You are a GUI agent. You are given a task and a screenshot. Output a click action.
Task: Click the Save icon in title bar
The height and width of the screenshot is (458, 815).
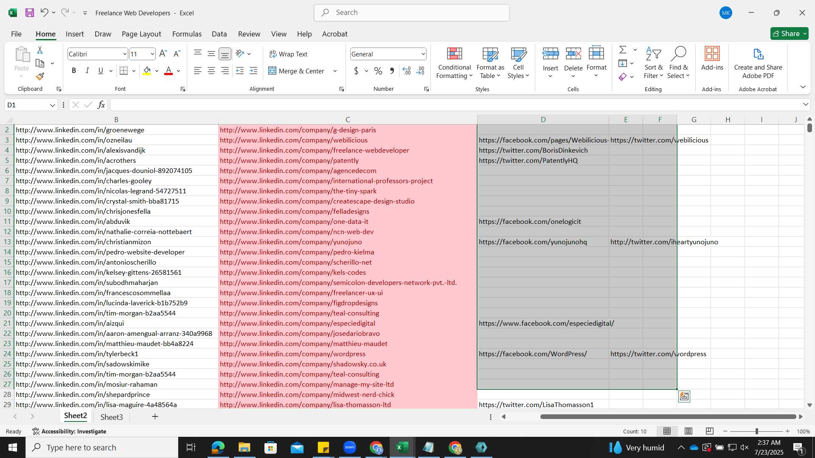pos(29,13)
